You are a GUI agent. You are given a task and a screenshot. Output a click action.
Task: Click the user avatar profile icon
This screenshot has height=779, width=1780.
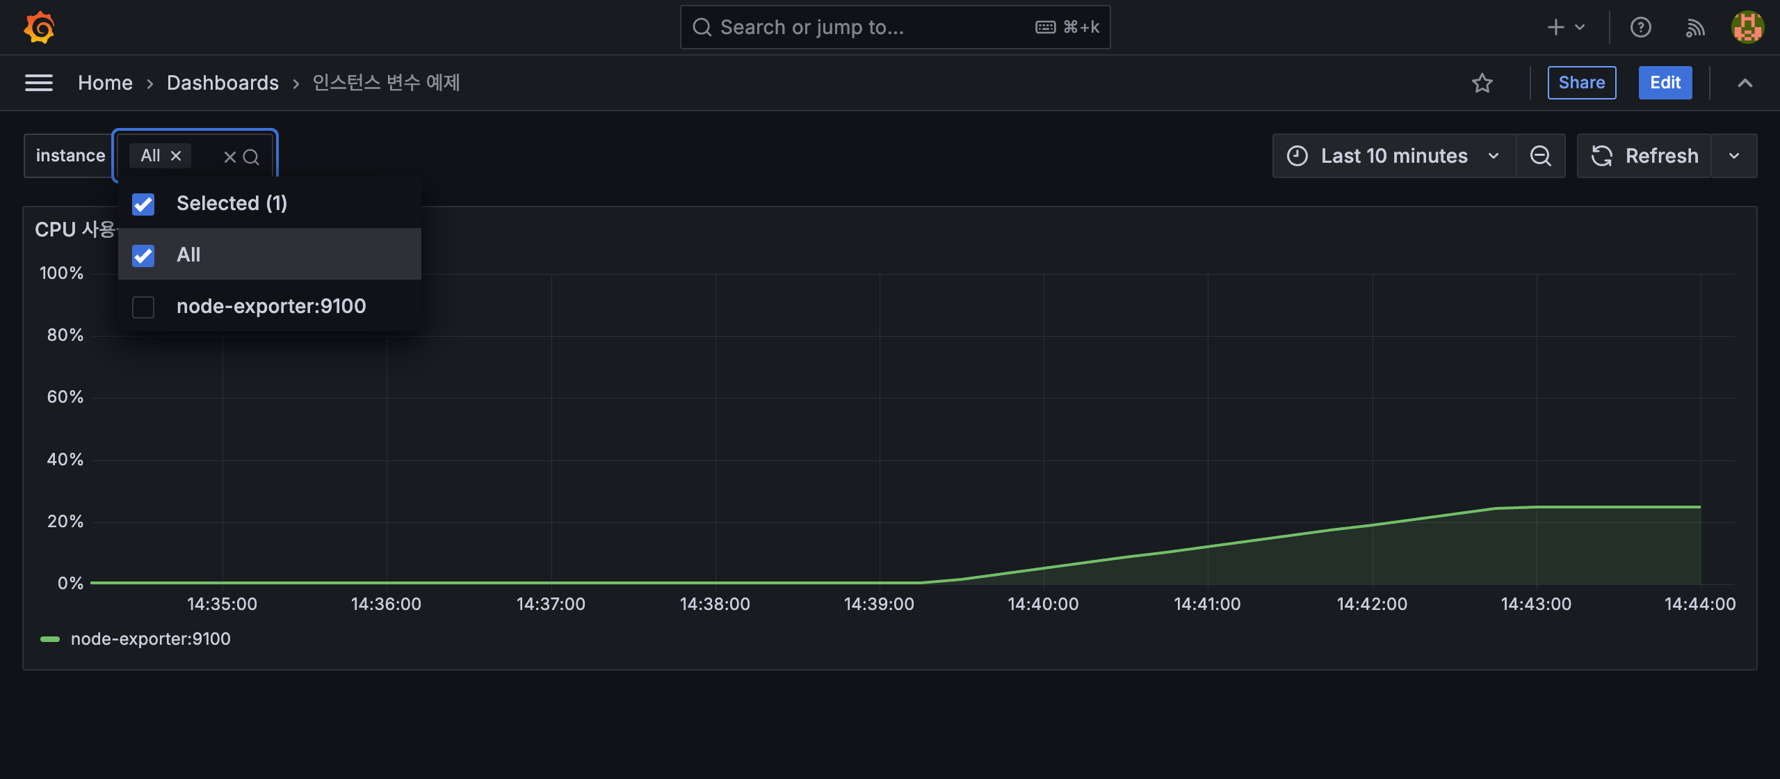tap(1747, 27)
